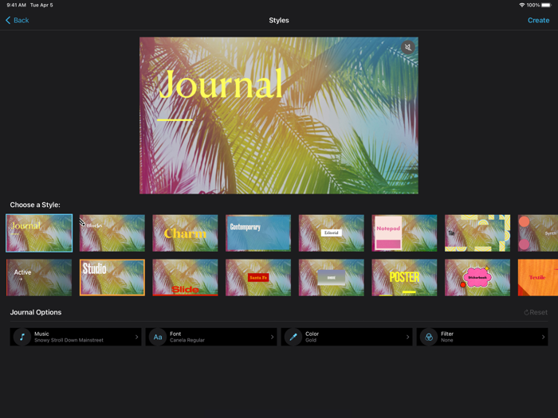The width and height of the screenshot is (558, 418).
Task: Select the Synth style thumbnail
Action: [538, 233]
